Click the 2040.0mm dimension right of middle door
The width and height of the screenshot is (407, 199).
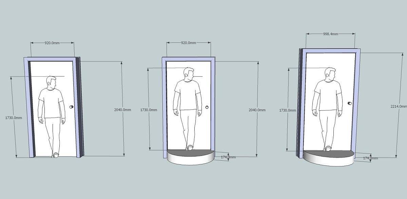click(257, 110)
